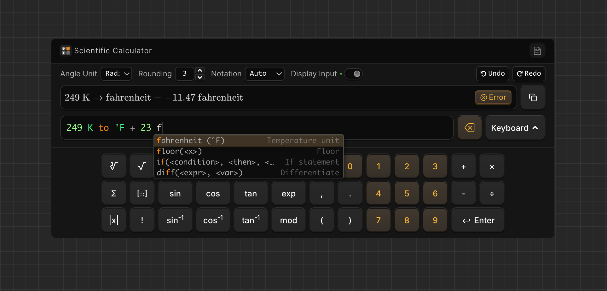607x291 pixels.
Task: Open the Notation dropdown set to Auto
Action: [264, 73]
